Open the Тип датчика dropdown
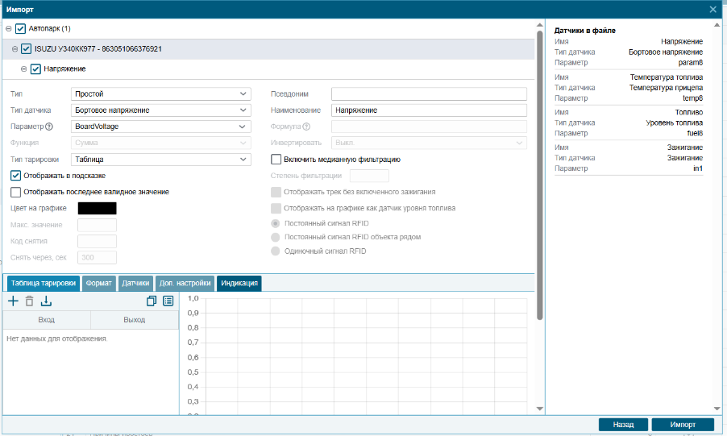 click(x=161, y=110)
